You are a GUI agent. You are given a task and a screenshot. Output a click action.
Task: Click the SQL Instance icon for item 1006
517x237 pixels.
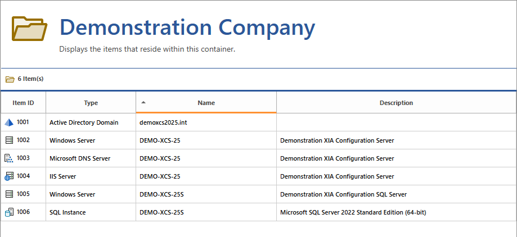tap(8, 212)
